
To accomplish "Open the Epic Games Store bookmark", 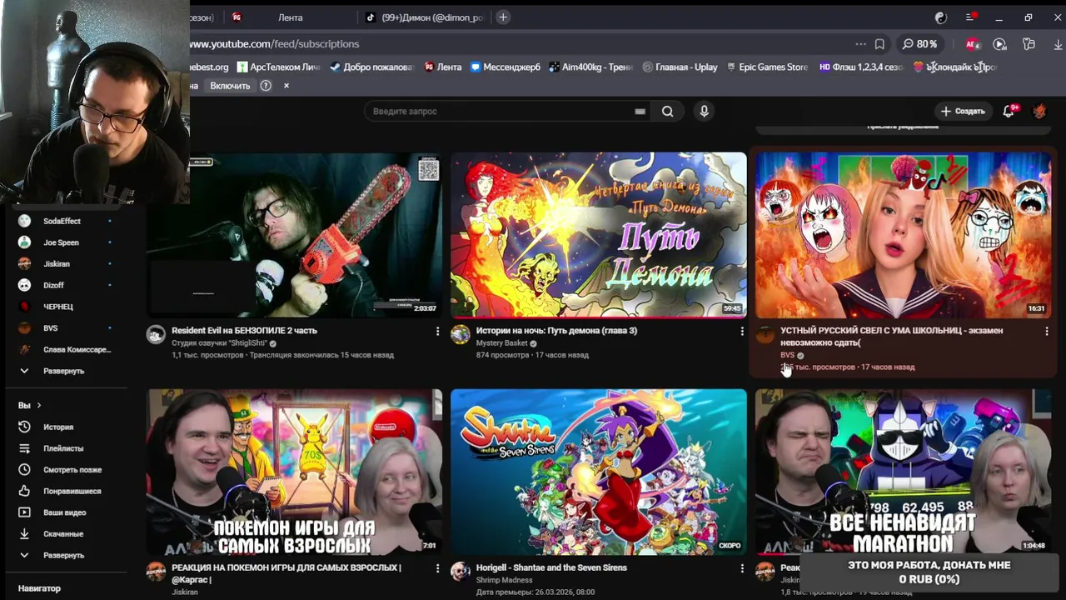I will pos(767,67).
